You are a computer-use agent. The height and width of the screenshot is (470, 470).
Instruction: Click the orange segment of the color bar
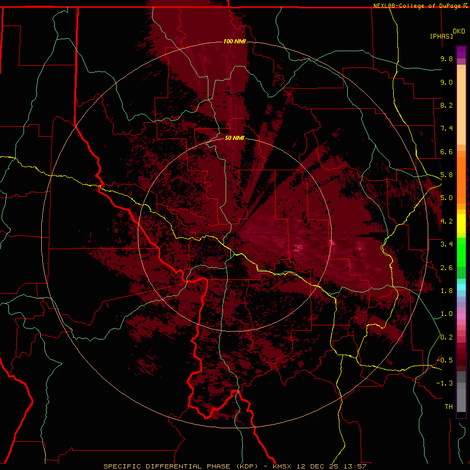tap(461, 180)
